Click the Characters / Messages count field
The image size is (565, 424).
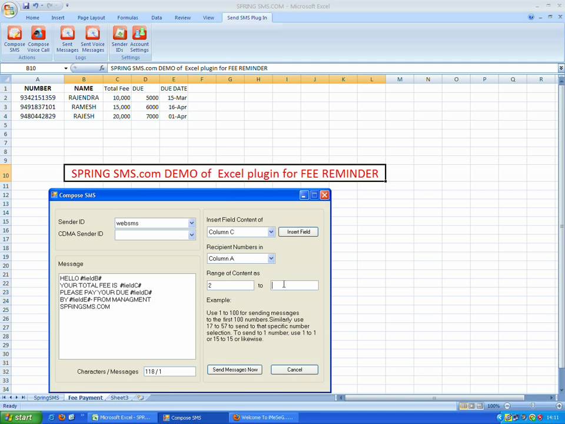[169, 372]
